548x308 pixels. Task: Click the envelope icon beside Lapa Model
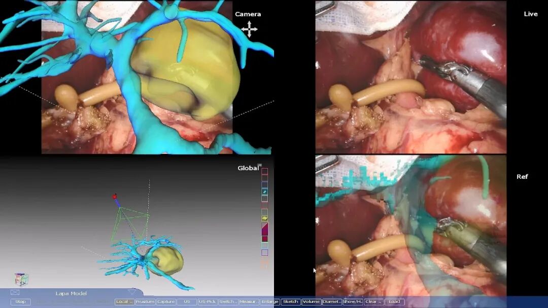click(15, 293)
